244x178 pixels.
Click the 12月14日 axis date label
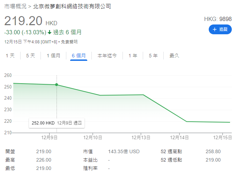(x=179, y=138)
